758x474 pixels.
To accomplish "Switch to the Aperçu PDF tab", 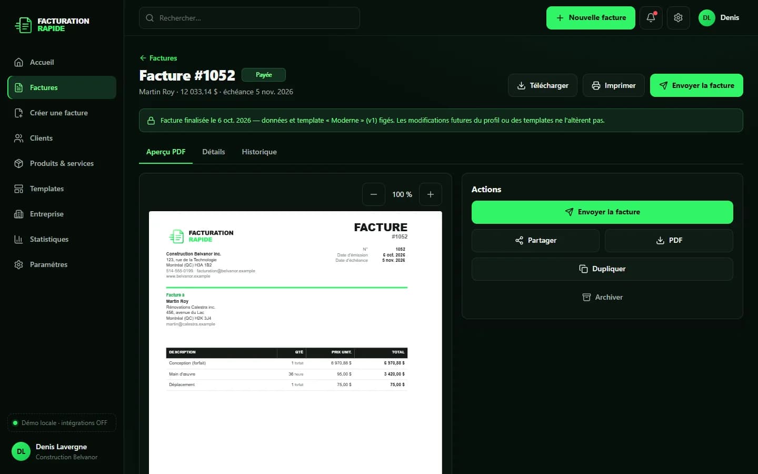I will tap(166, 152).
